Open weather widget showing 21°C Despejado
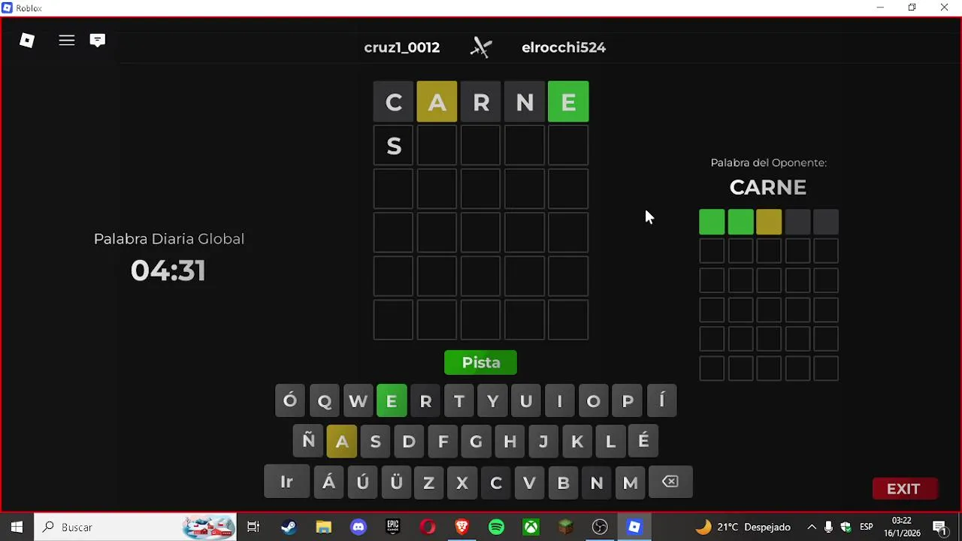Screen dimensions: 962x541 [x=743, y=527]
